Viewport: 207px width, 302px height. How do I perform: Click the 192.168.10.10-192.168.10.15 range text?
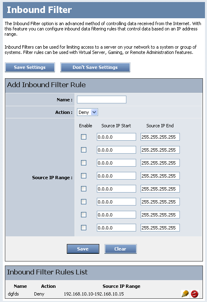(94, 294)
